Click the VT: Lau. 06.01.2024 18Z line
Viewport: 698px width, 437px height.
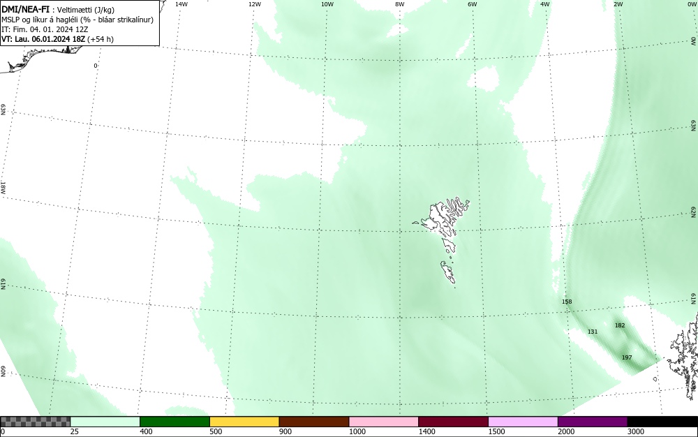pyautogui.click(x=57, y=39)
